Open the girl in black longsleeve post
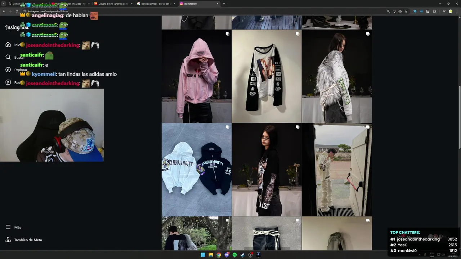Screen dimensions: 461x259 coord(267,170)
